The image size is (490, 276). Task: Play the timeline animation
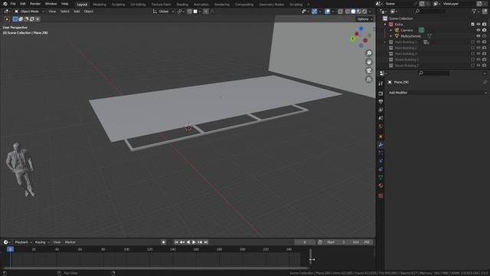[194, 242]
